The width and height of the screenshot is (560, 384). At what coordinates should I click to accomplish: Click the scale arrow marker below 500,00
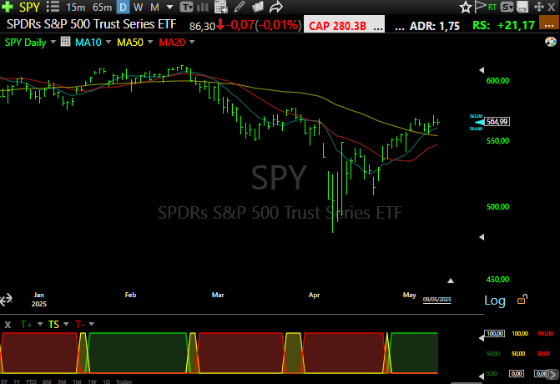pos(482,237)
